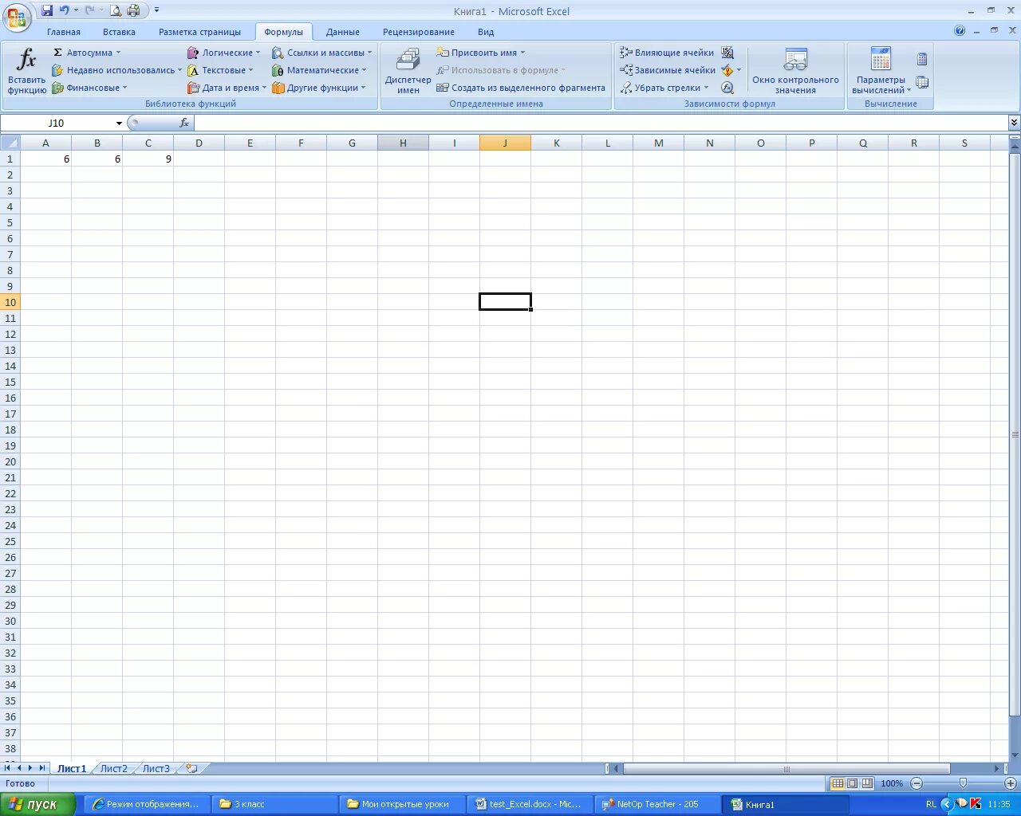
Task: Select column H header
Action: pyautogui.click(x=403, y=143)
